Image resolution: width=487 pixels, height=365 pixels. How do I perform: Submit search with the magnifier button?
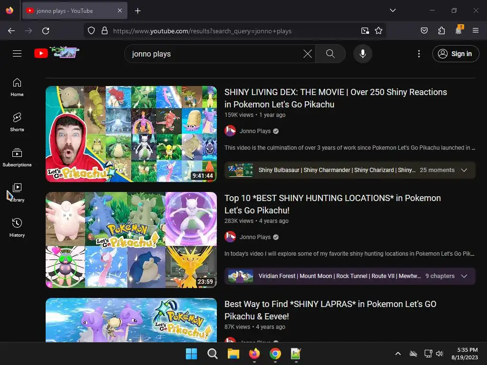(331, 54)
